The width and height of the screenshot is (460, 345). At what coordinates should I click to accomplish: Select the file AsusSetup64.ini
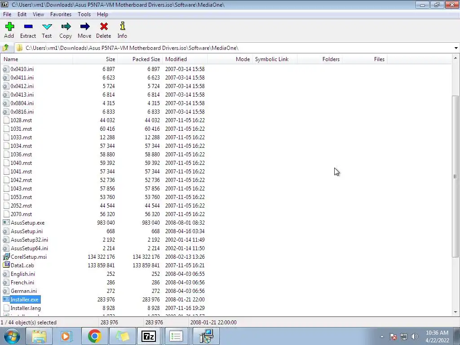(29, 248)
